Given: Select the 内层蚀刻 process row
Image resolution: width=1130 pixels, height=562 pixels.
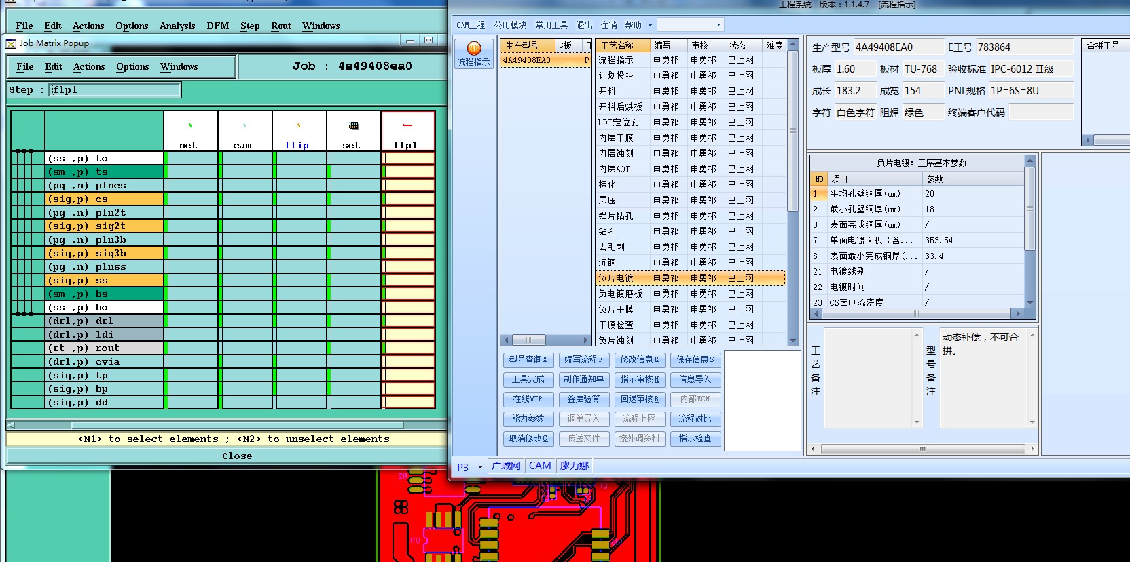Looking at the screenshot, I should [x=691, y=153].
